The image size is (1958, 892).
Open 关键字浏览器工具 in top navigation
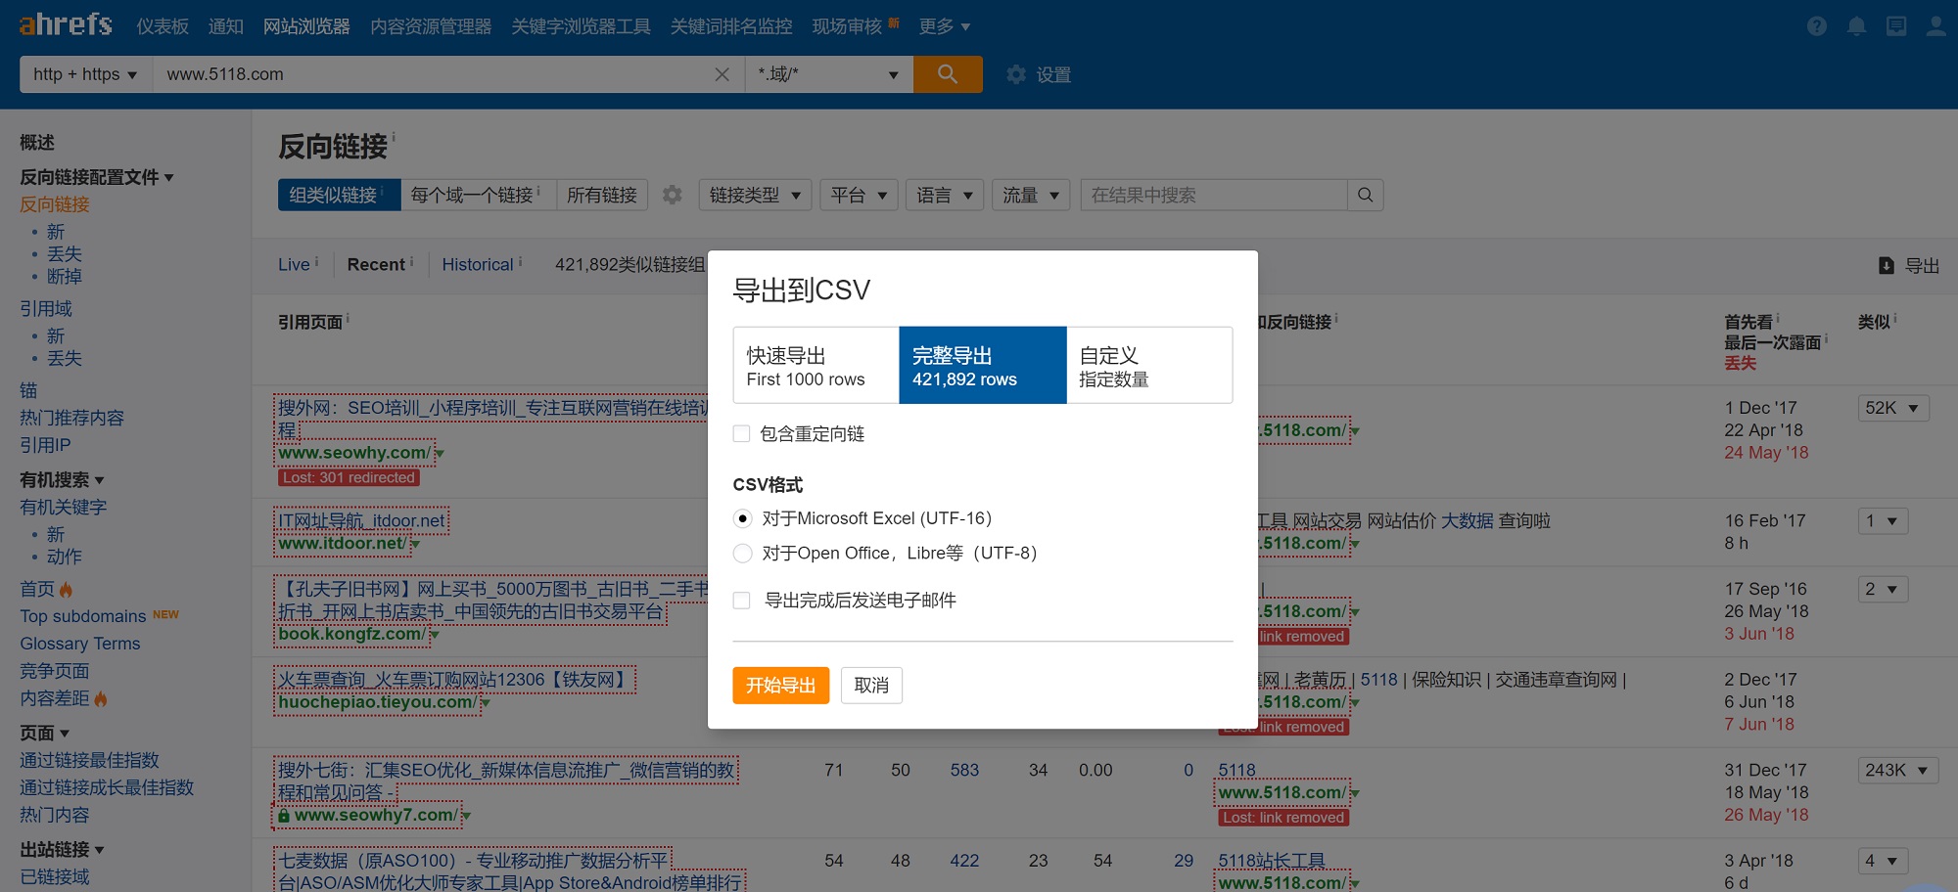click(581, 26)
